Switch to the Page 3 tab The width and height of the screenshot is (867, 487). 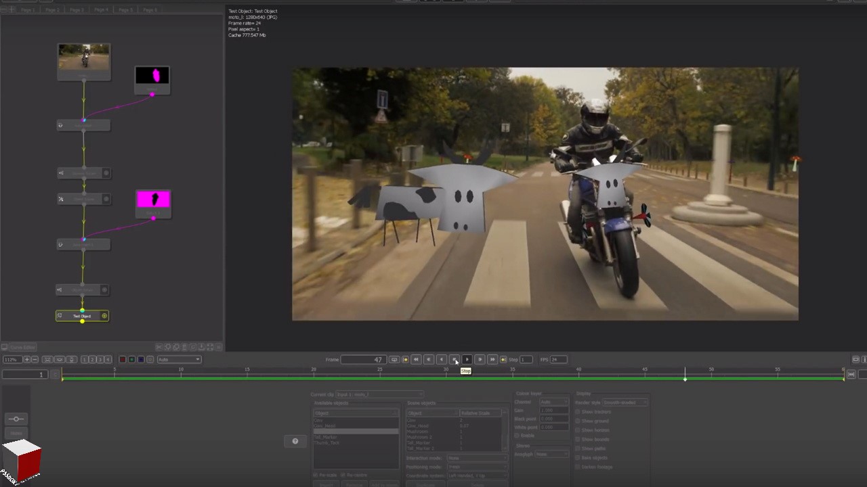pos(77,10)
